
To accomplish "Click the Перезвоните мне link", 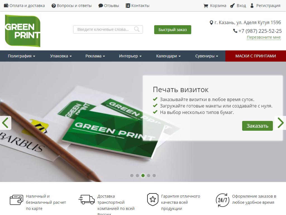I will pos(264,37).
